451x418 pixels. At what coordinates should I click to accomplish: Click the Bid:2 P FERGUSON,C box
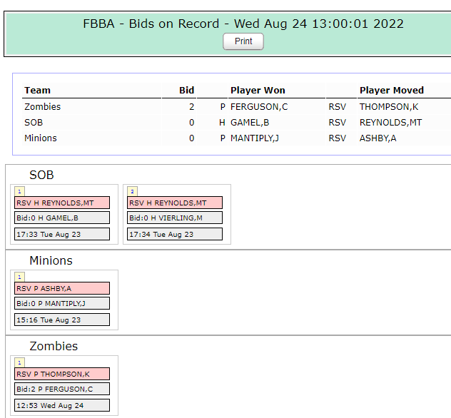coord(62,389)
